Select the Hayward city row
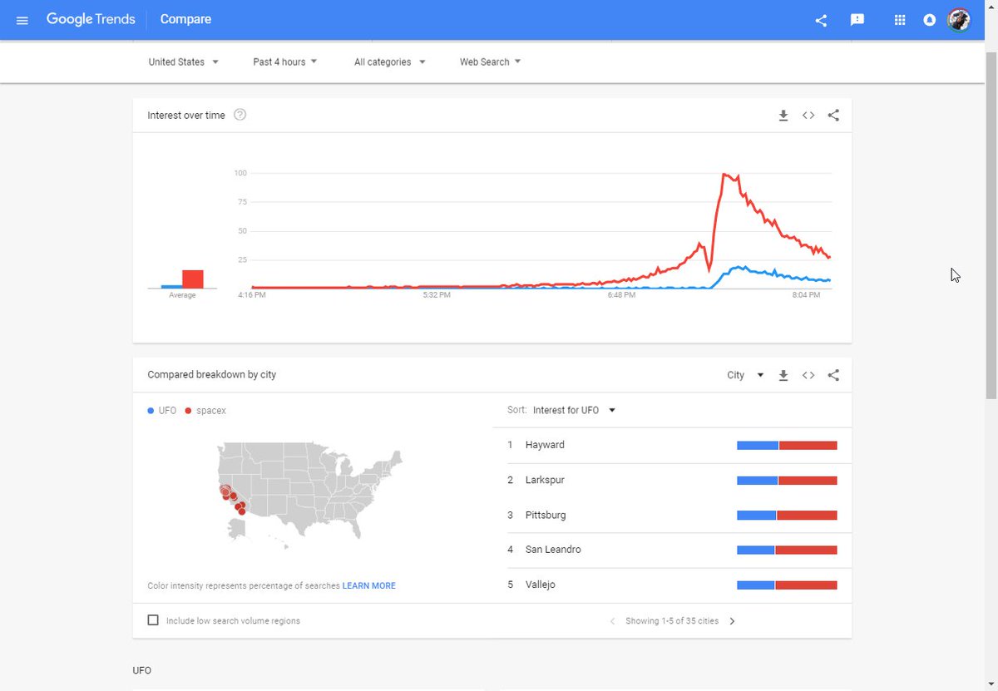The width and height of the screenshot is (998, 691). [672, 445]
